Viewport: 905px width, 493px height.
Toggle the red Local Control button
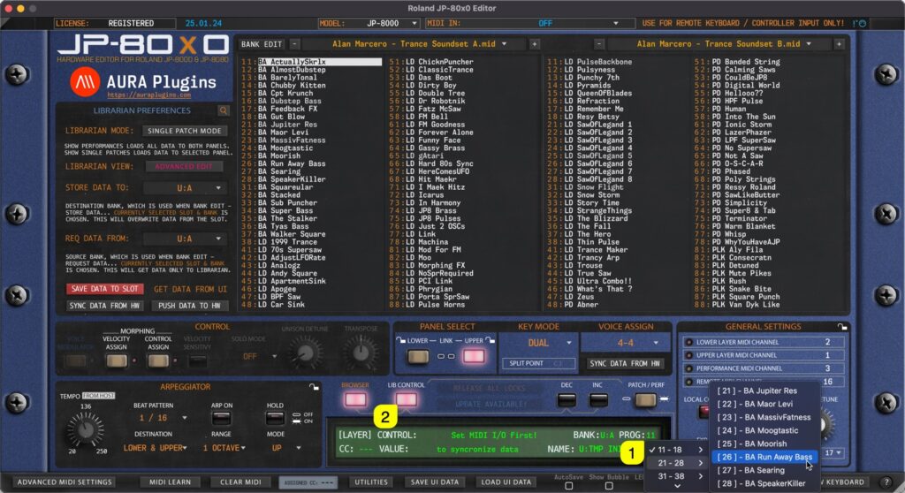click(x=703, y=412)
